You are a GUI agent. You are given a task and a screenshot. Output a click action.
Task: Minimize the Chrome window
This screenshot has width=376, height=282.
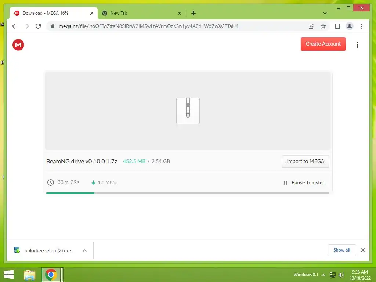click(338, 8)
